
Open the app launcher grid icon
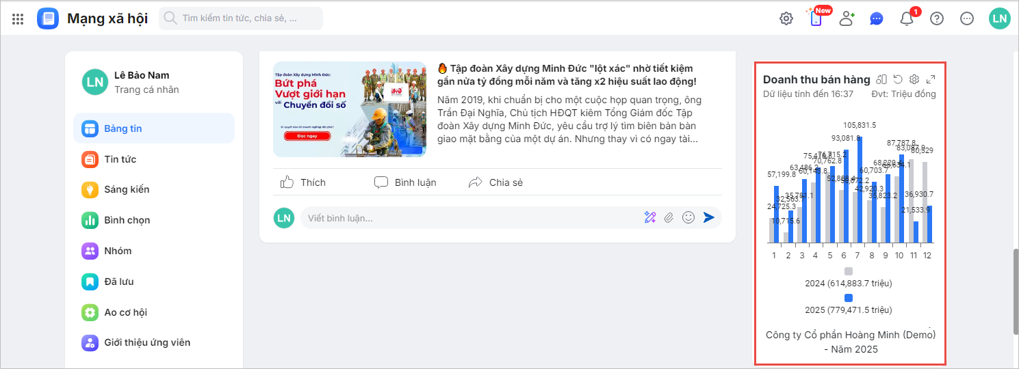(x=18, y=19)
